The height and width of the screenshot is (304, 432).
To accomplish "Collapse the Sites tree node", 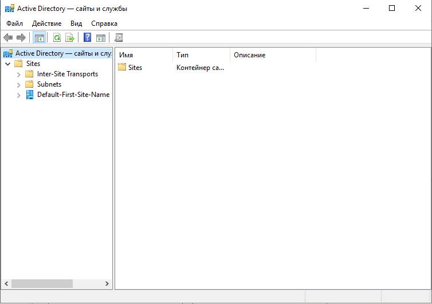I will point(7,64).
